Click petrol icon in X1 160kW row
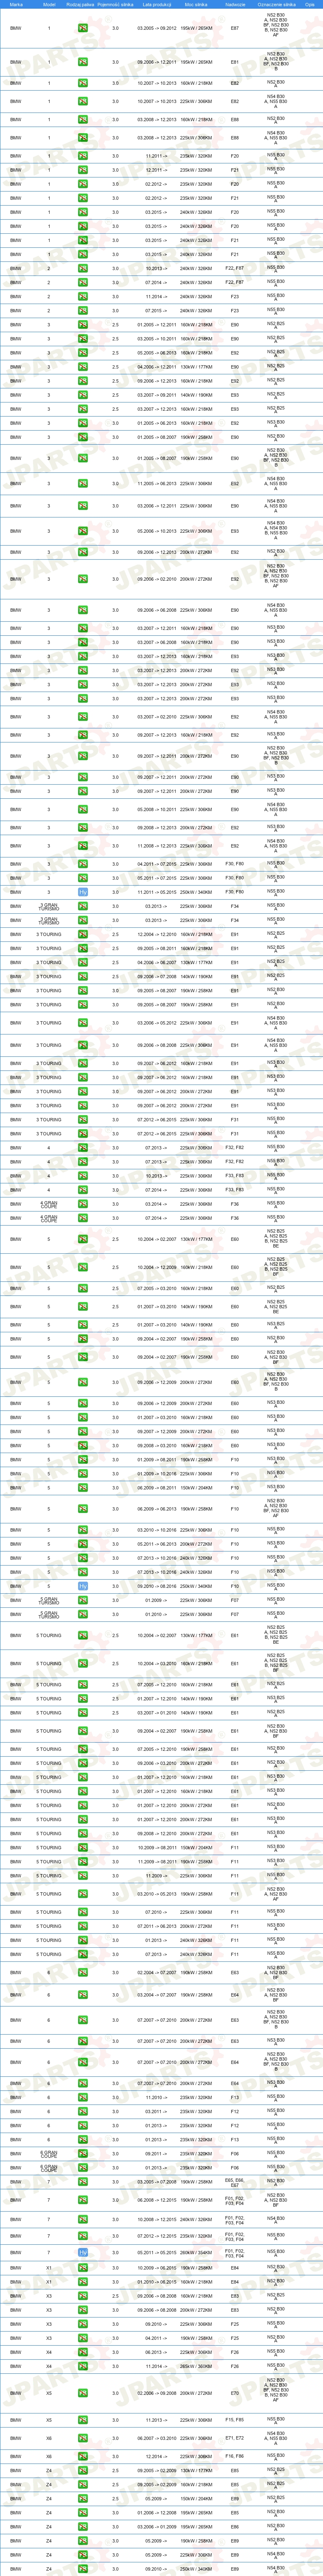The image size is (323, 2576). pyautogui.click(x=83, y=2282)
